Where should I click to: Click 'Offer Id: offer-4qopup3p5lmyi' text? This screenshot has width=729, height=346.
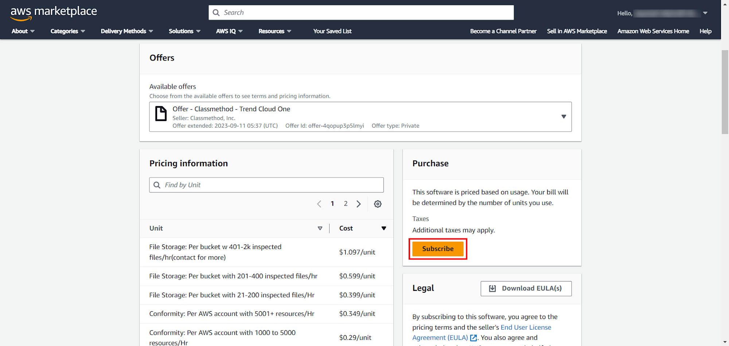click(324, 126)
